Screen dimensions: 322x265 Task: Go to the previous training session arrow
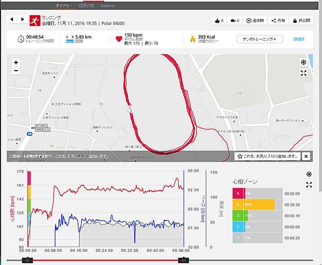12,19
